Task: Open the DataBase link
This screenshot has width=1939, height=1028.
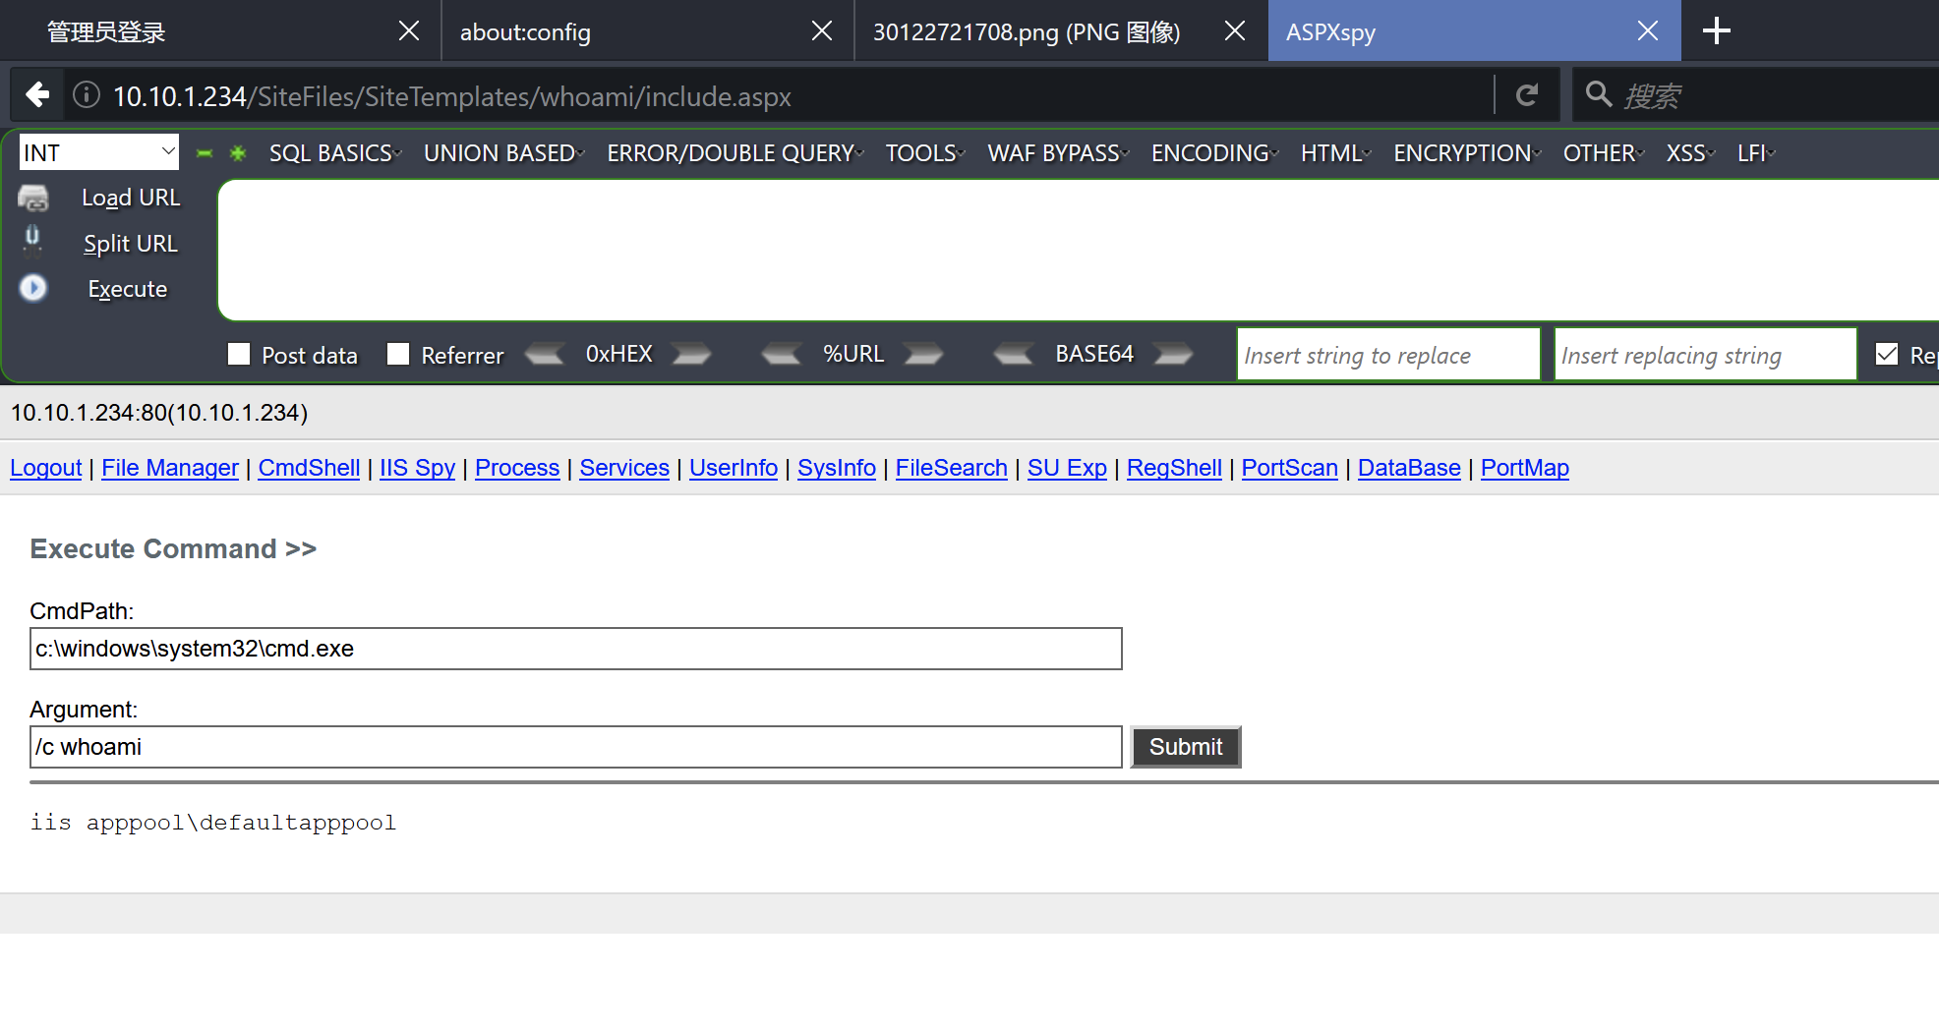Action: point(1409,468)
